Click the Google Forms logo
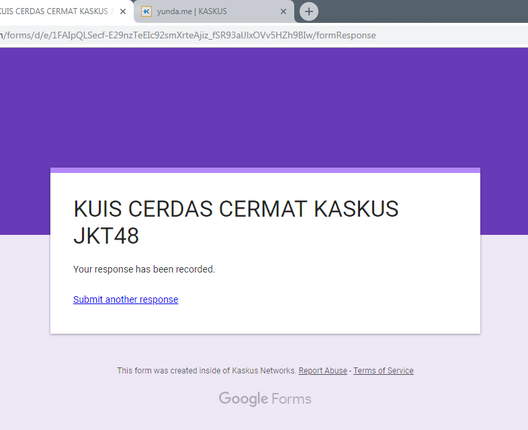 (x=265, y=398)
